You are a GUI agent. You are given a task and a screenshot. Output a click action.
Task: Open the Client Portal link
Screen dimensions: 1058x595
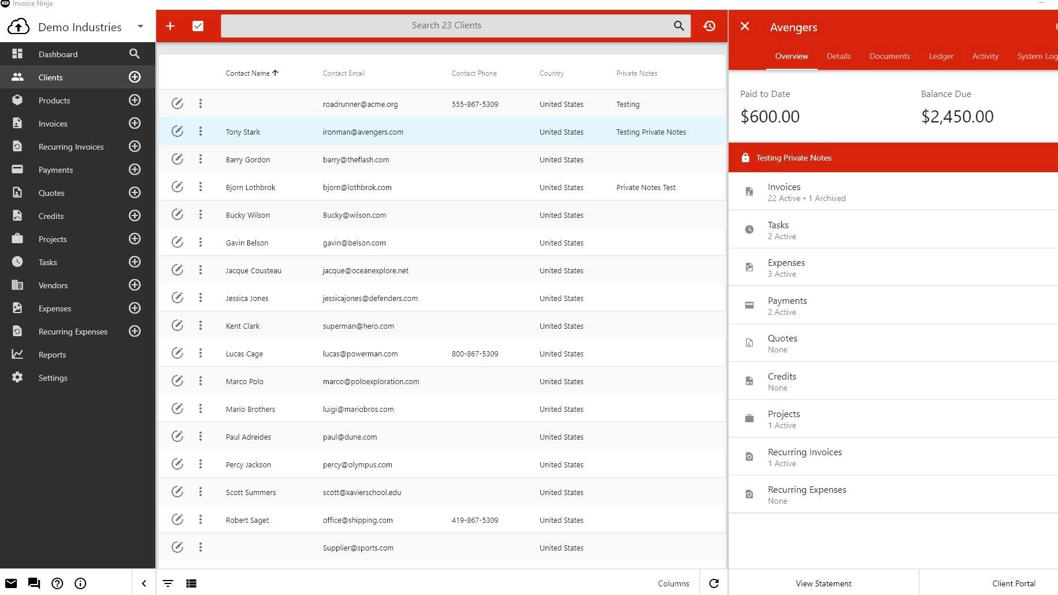pos(1014,583)
